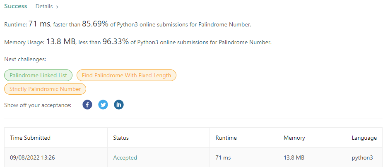Viewport: 383px width, 167px height.
Task: Click the Status column header
Action: (x=121, y=138)
